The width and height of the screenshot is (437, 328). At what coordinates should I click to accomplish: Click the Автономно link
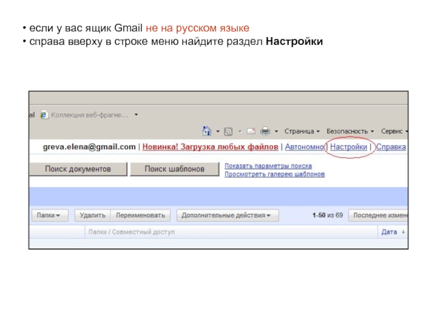[x=304, y=147]
